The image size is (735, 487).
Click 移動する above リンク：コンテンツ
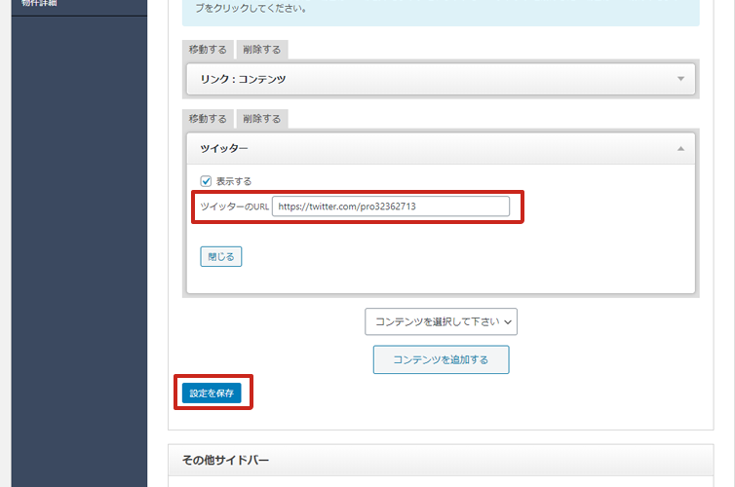(x=207, y=50)
